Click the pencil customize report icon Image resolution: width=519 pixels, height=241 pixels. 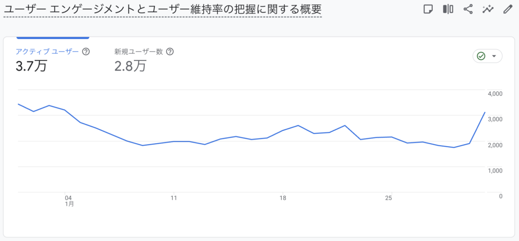coord(507,9)
